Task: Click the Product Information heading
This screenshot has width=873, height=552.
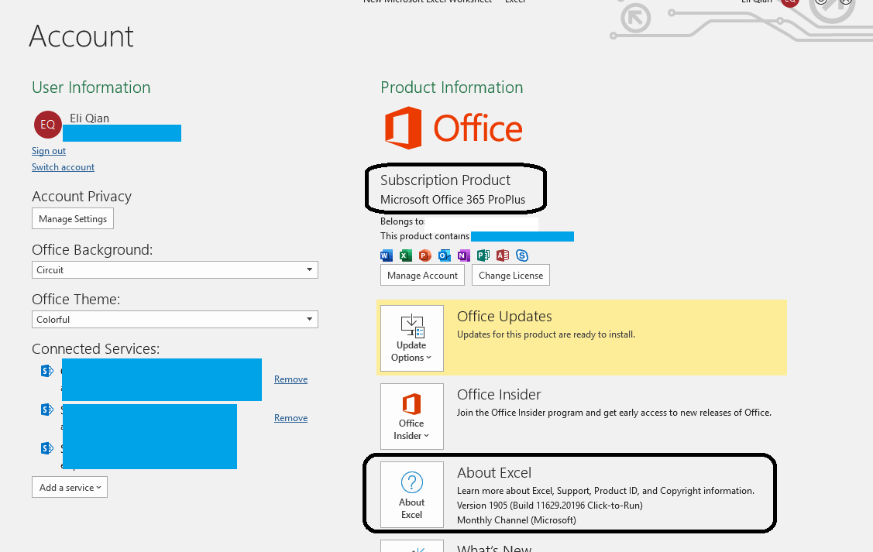Action: coord(452,87)
